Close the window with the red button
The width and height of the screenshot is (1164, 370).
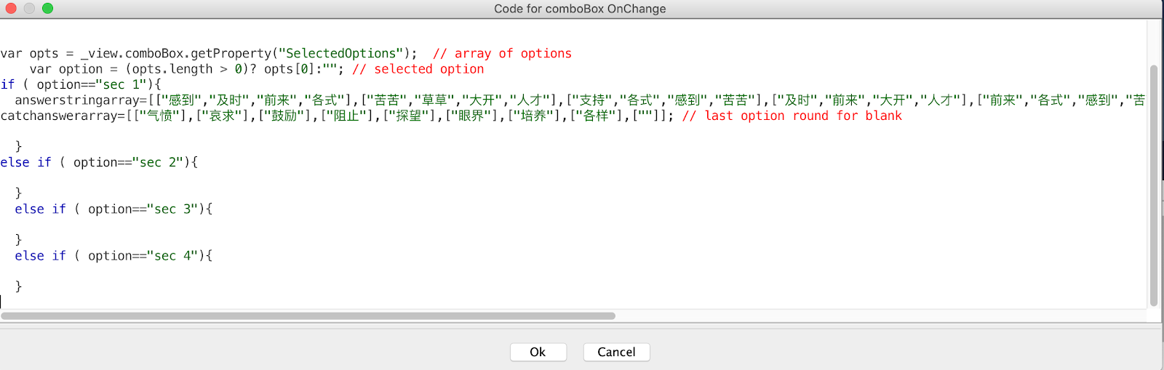[11, 9]
